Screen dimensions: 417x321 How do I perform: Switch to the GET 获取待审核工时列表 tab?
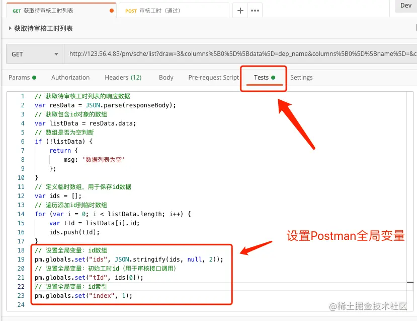(x=61, y=11)
